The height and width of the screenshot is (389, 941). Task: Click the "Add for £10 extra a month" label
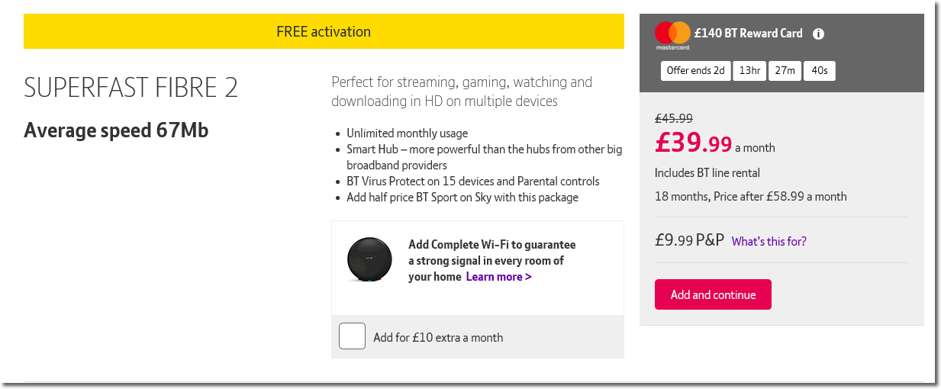pyautogui.click(x=438, y=337)
